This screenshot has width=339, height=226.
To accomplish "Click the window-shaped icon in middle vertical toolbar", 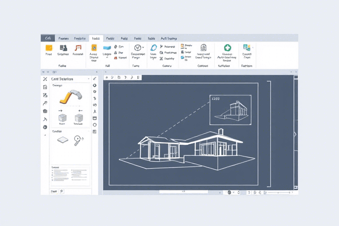I will coord(94,118).
